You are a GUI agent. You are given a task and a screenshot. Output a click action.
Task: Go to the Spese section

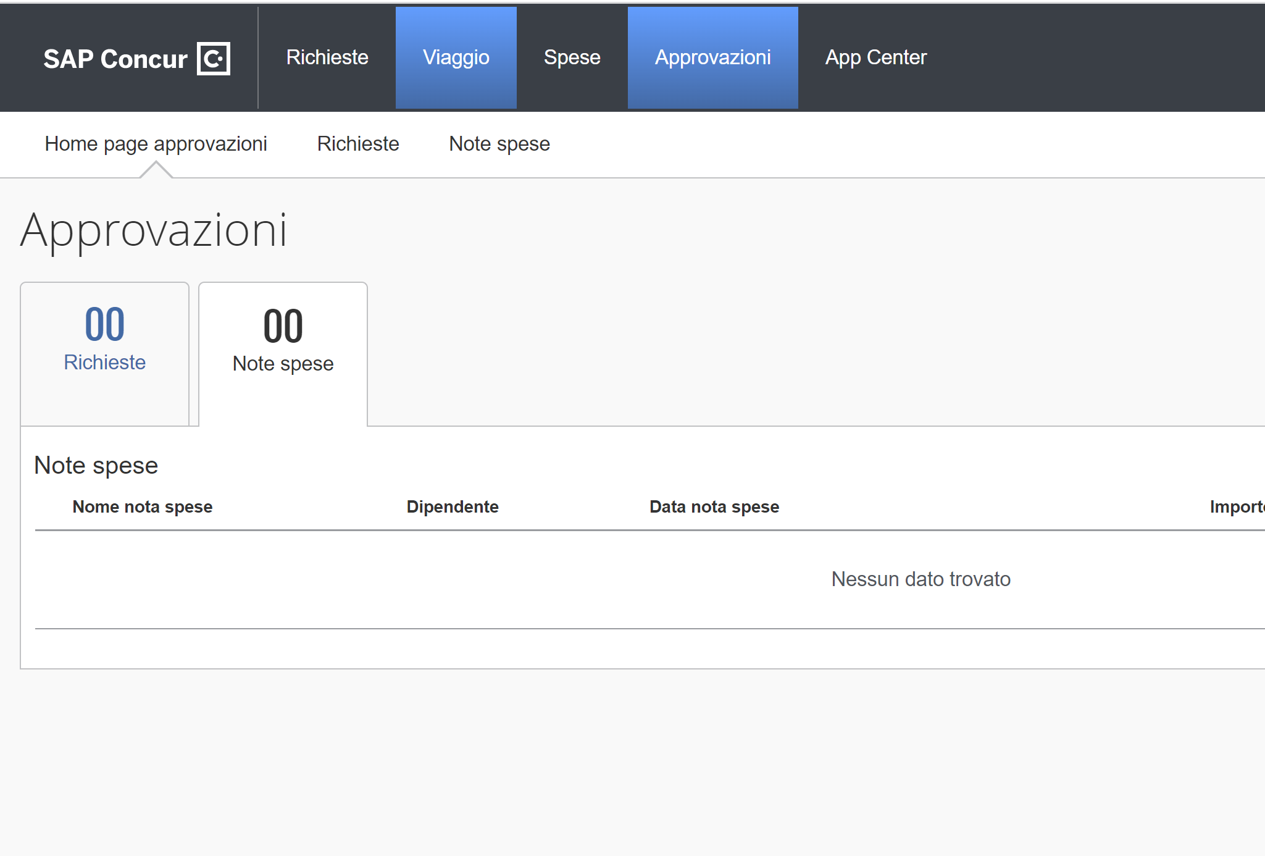click(x=572, y=57)
